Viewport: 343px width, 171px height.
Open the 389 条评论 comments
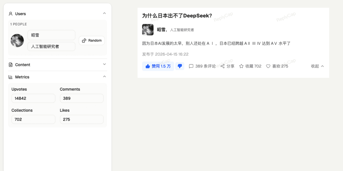[x=202, y=66]
